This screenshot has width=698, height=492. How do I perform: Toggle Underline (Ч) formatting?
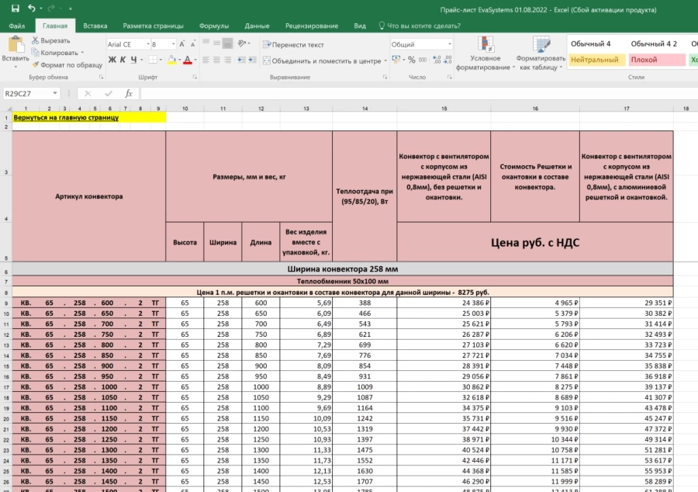pos(133,60)
